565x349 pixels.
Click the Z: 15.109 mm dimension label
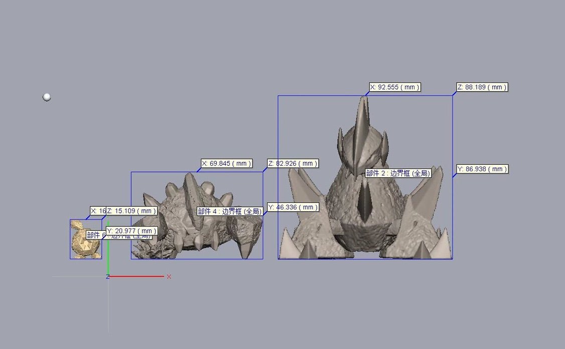(x=131, y=211)
